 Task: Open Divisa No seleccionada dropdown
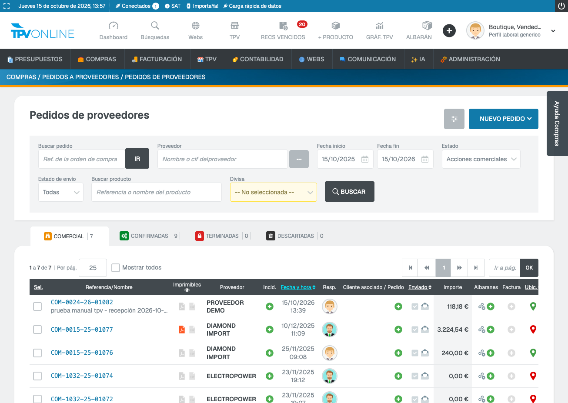[274, 192]
